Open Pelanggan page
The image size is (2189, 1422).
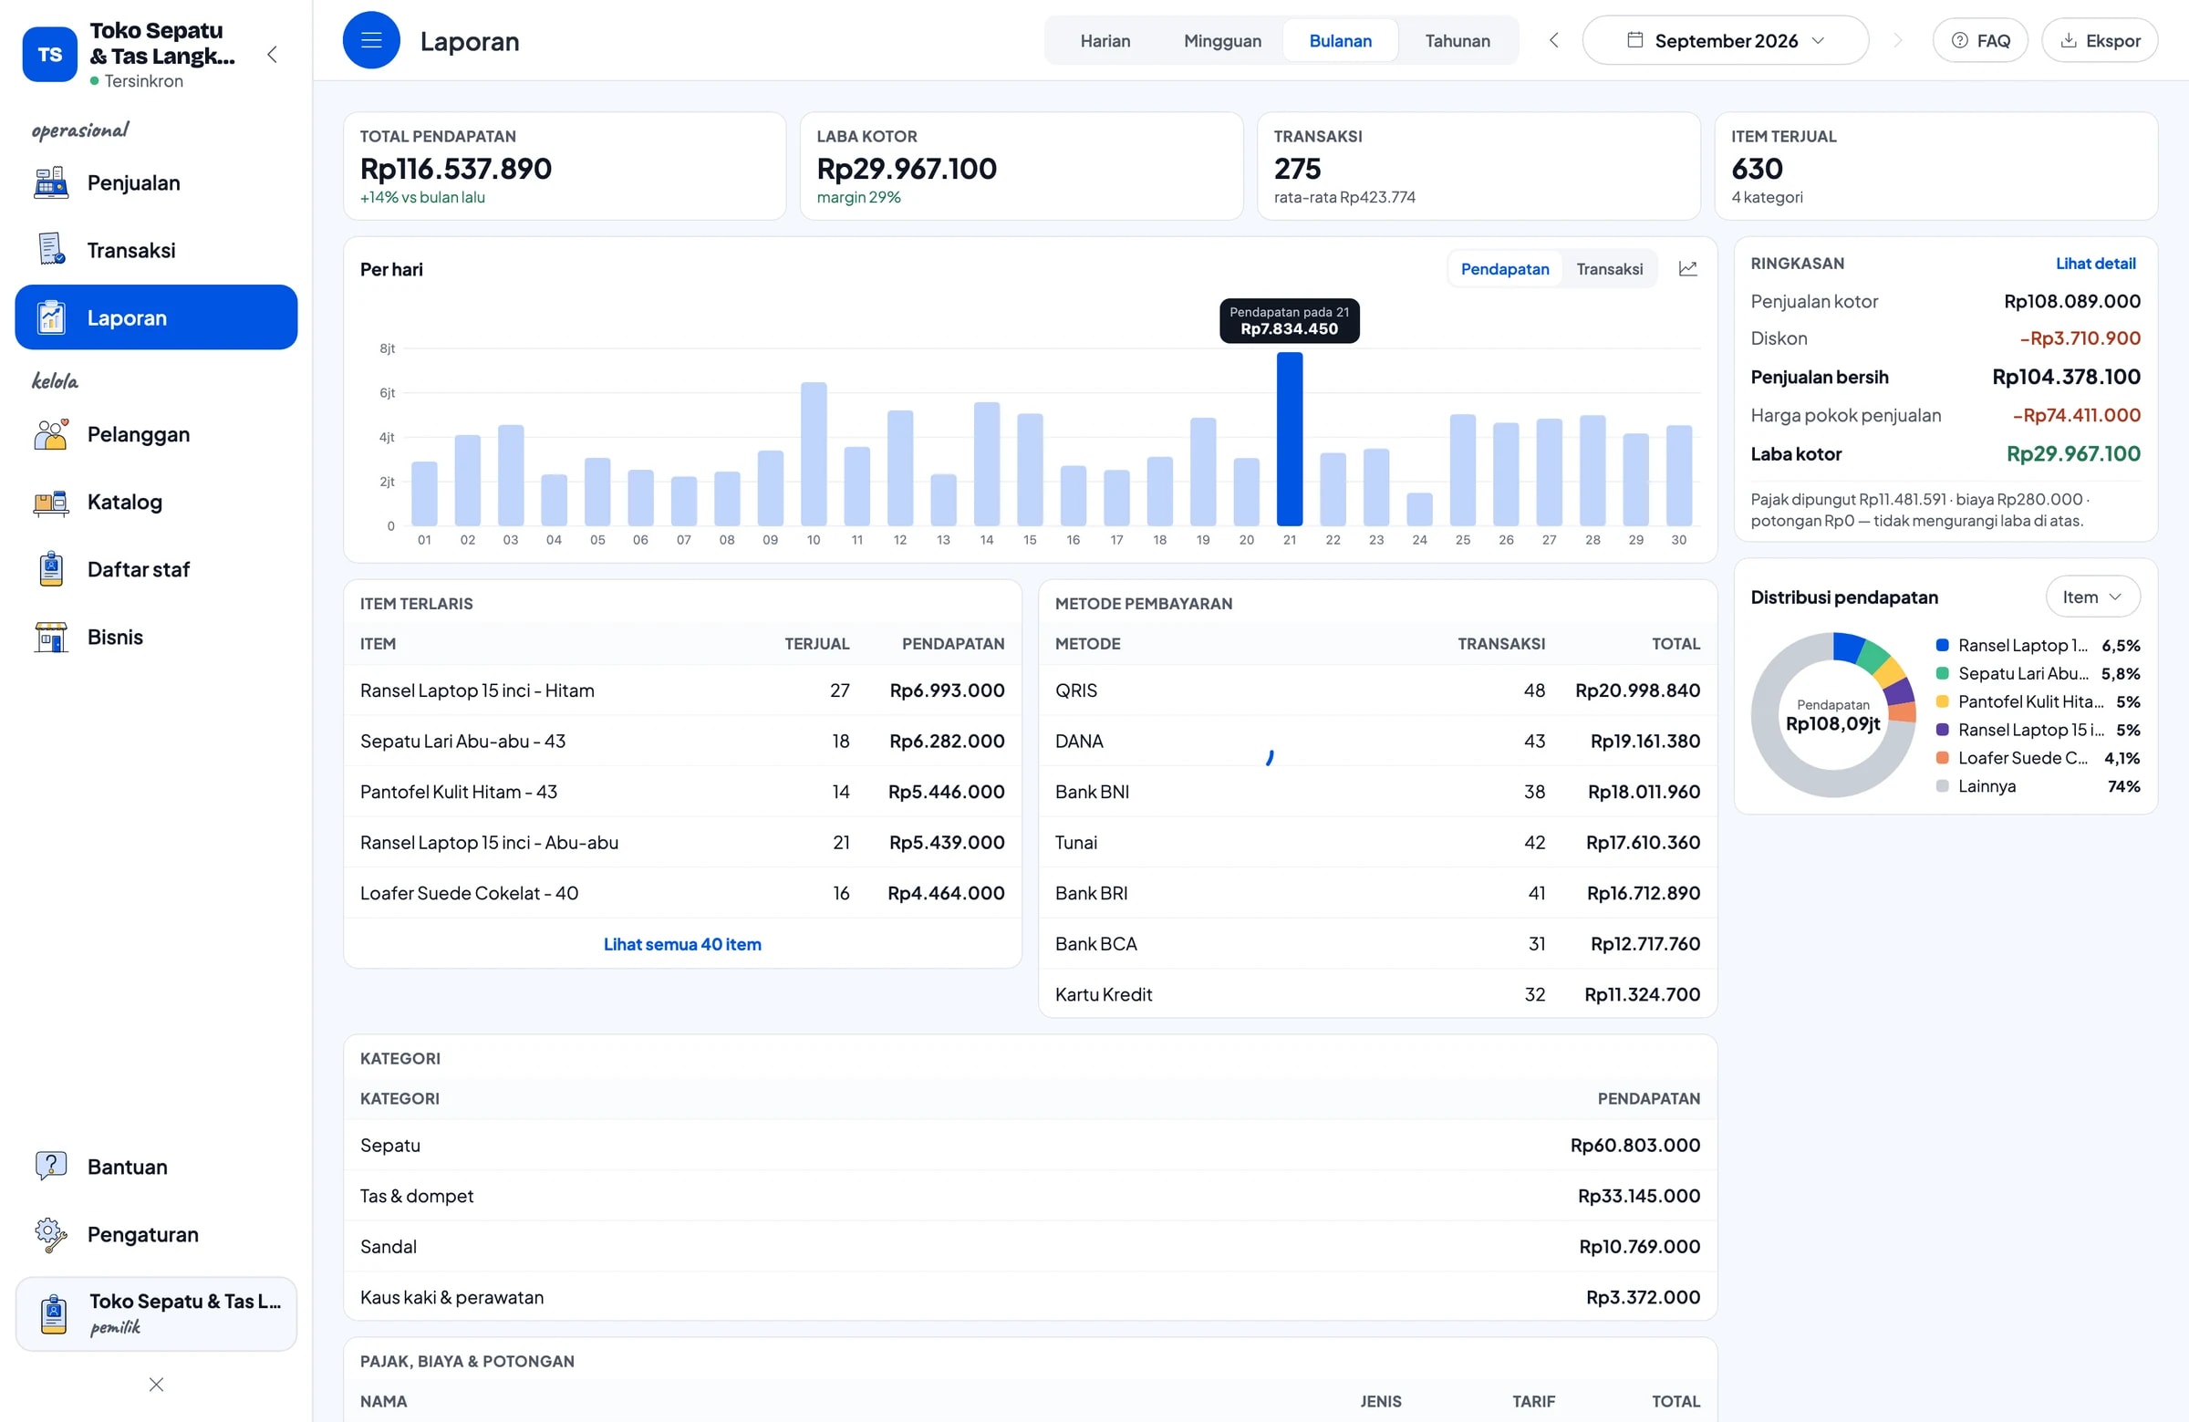[x=156, y=434]
